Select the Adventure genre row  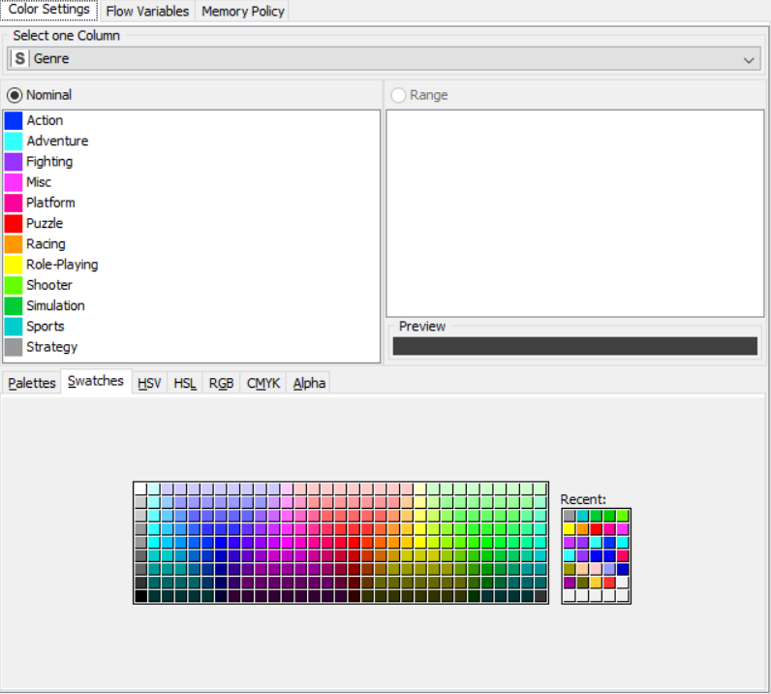(192, 142)
